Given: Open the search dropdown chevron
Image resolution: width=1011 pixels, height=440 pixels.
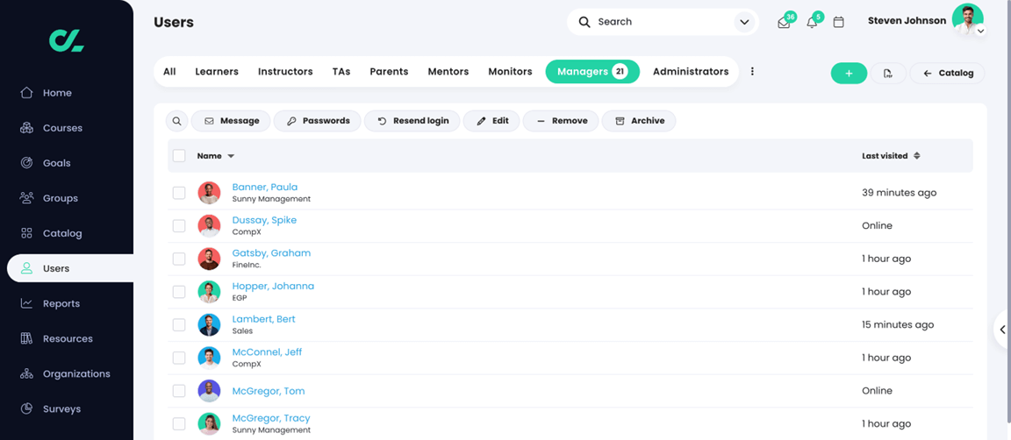Looking at the screenshot, I should pos(744,22).
